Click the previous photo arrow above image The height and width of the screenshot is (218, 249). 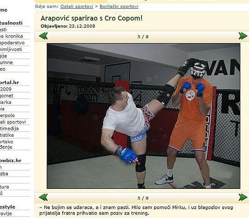[x=43, y=36]
